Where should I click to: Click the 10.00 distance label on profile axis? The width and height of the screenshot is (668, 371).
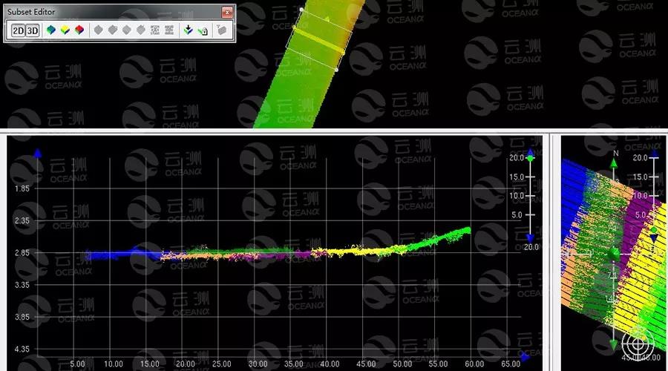(x=114, y=364)
